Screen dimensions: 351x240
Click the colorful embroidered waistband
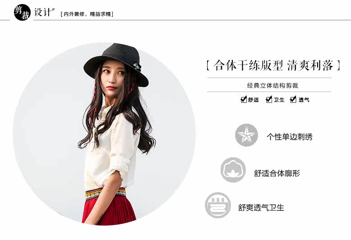coord(105,193)
